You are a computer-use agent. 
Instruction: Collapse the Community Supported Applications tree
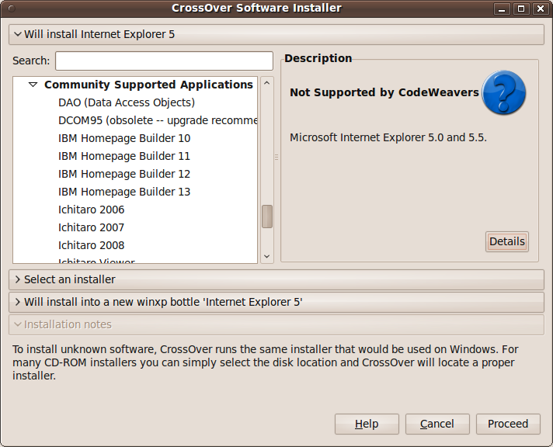(x=33, y=85)
